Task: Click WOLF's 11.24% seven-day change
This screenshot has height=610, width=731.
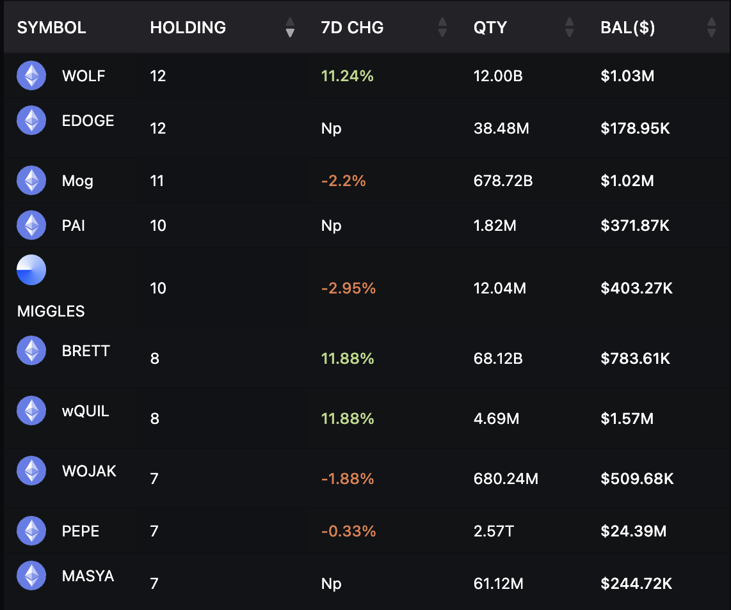Action: tap(348, 75)
